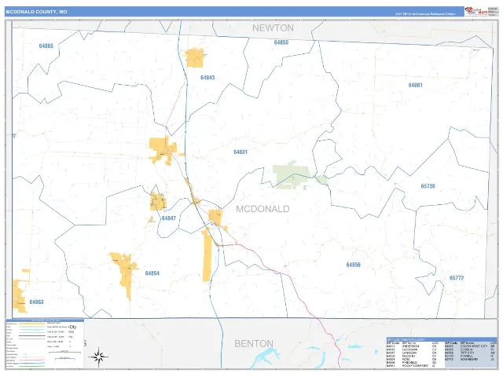The width and height of the screenshot is (503, 377).
Task: Select ZIP code label 65730
Action: [x=428, y=186]
